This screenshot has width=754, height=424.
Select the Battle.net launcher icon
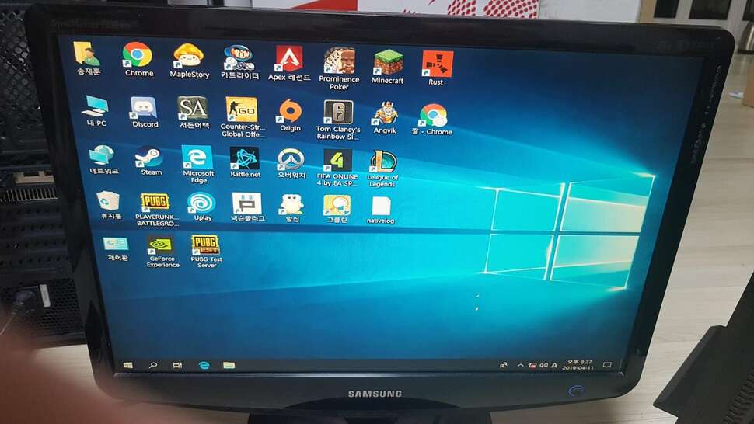245,162
